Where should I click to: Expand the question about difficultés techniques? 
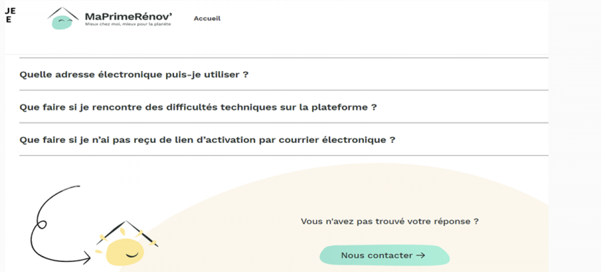(198, 107)
